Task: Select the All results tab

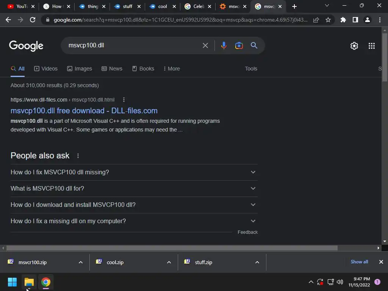Action: (17, 69)
